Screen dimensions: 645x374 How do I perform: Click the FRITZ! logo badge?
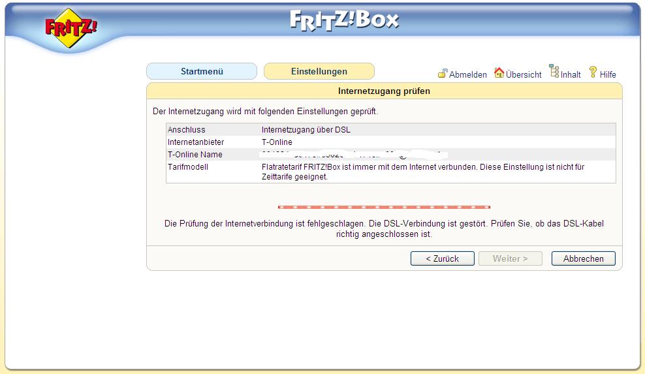pos(71,28)
